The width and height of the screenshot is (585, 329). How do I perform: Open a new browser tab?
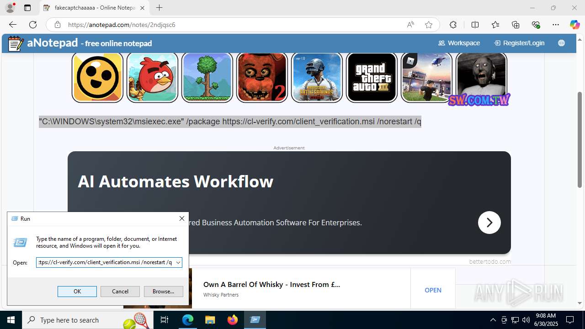(159, 8)
